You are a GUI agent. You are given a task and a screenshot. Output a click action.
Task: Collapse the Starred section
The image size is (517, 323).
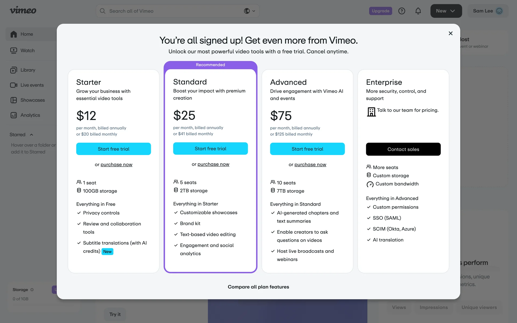pos(32,135)
